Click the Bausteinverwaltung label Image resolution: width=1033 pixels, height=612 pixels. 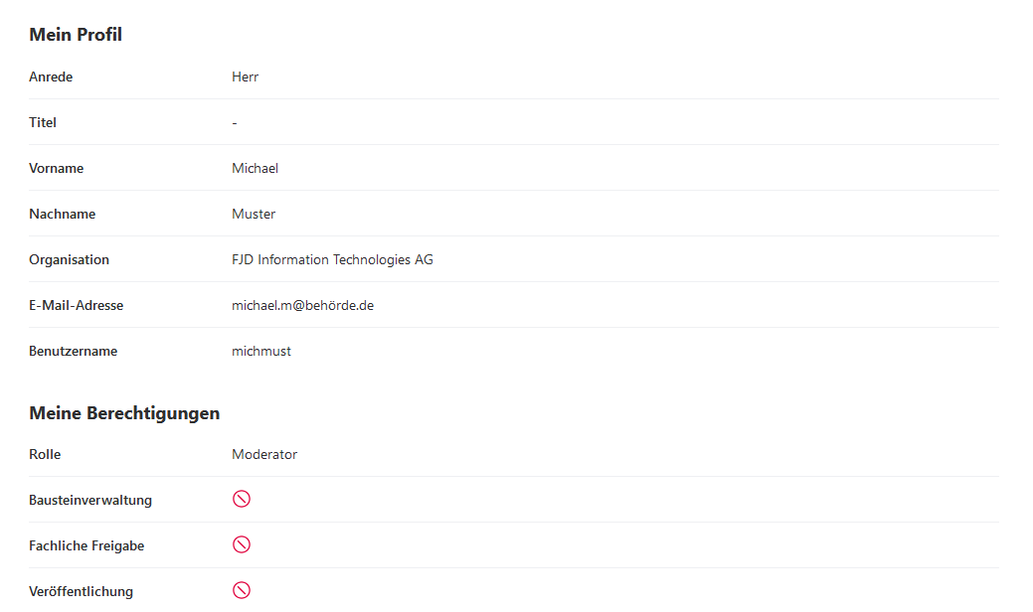[90, 501]
